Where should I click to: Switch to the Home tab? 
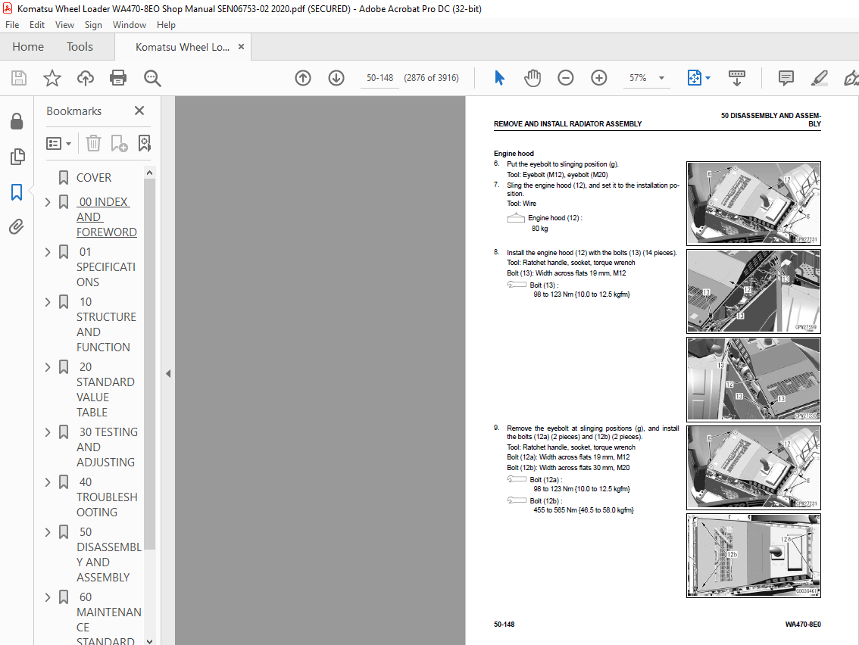(x=28, y=46)
